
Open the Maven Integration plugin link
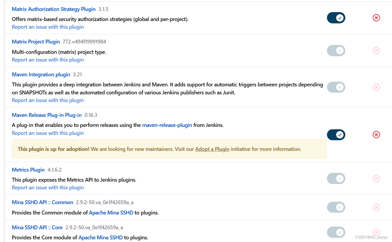[x=41, y=75]
